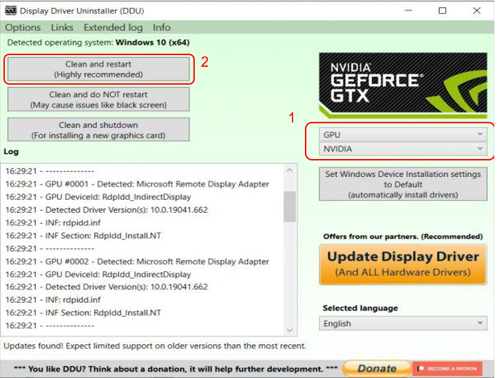The image size is (497, 378).
Task: Click the log scrollbar up arrow
Action: tap(290, 171)
